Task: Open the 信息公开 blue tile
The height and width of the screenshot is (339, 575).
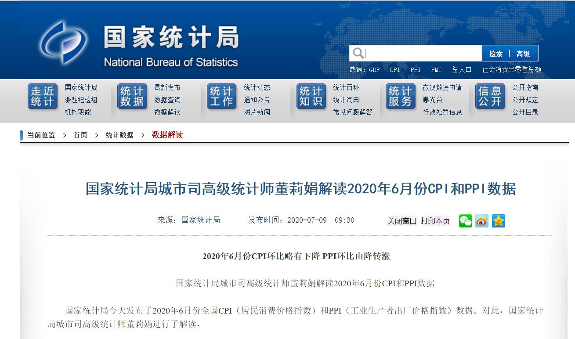Action: click(490, 97)
